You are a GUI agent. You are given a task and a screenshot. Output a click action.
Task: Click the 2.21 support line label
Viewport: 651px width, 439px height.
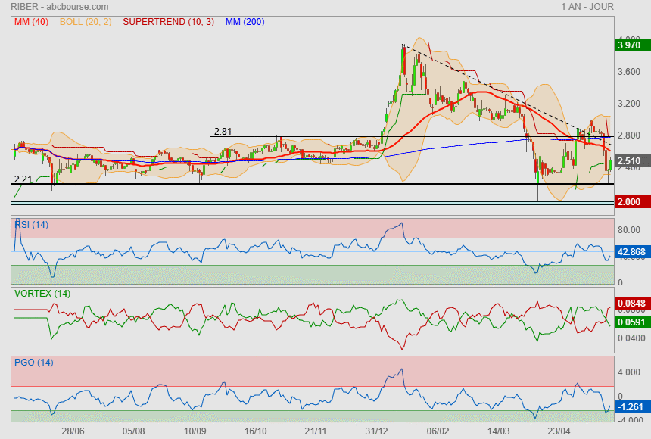(23, 179)
